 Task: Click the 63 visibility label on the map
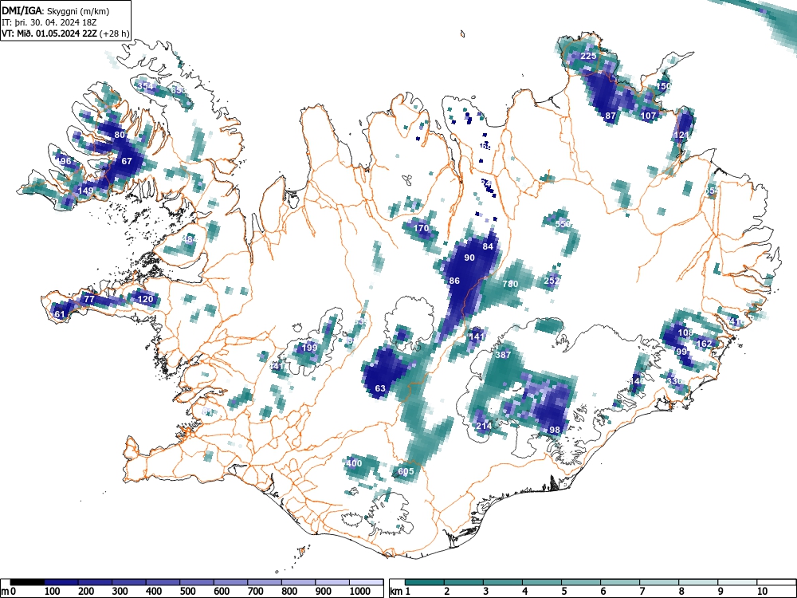pyautogui.click(x=380, y=388)
